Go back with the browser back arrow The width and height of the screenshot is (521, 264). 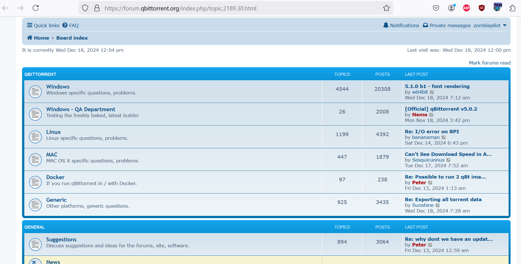(x=5, y=8)
